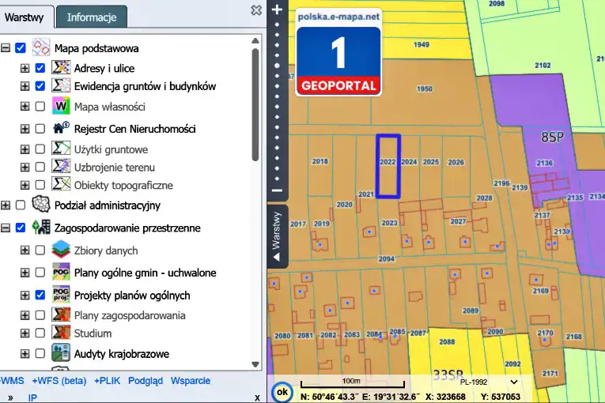Enable Studium checkbox
The image size is (605, 403).
point(40,333)
